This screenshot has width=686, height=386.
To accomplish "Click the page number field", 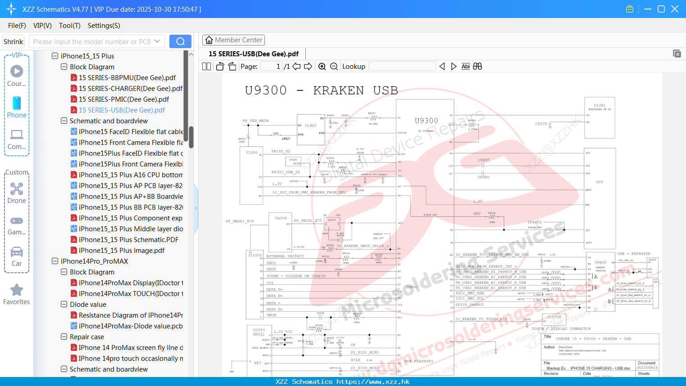I will [x=272, y=67].
